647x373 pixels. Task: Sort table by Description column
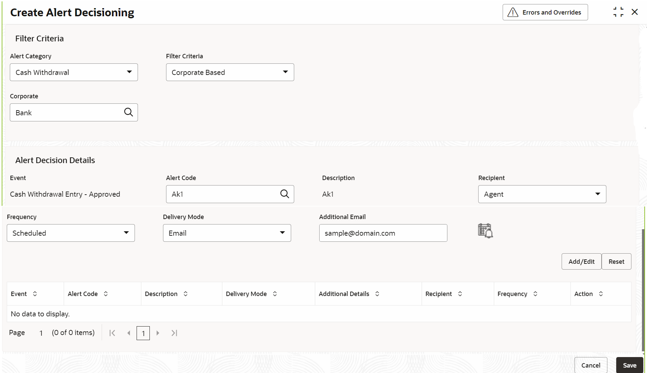point(185,294)
